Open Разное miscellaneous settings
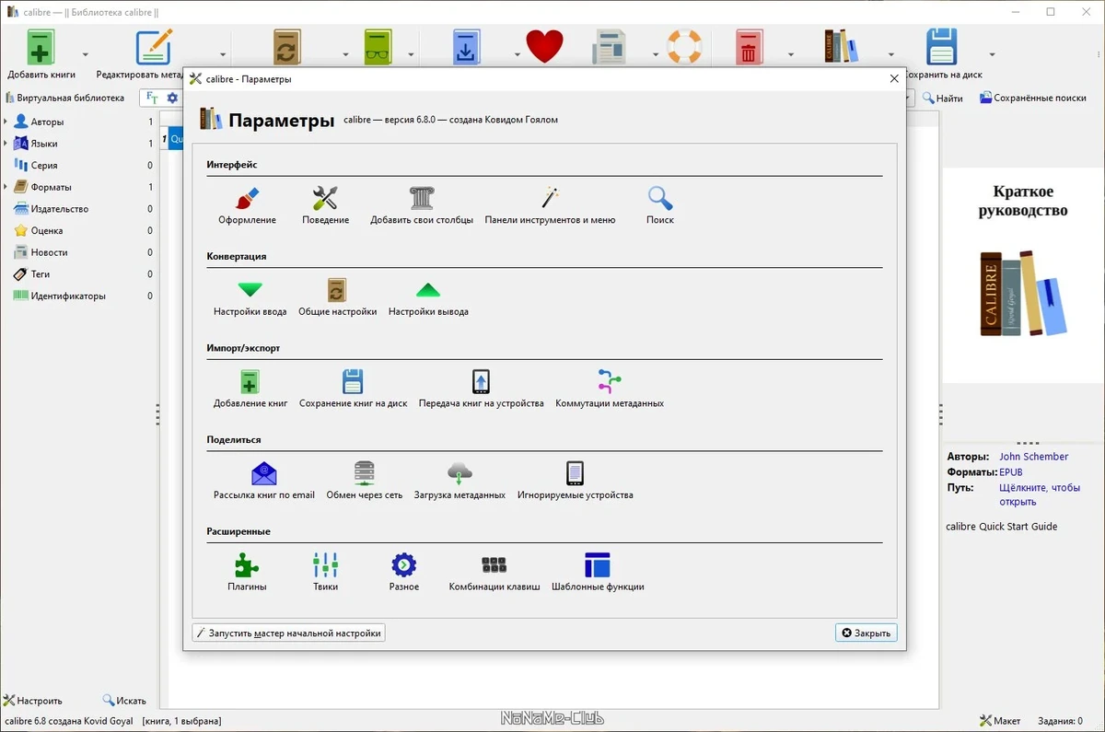Screen dimensions: 1105x732 pyautogui.click(x=403, y=572)
